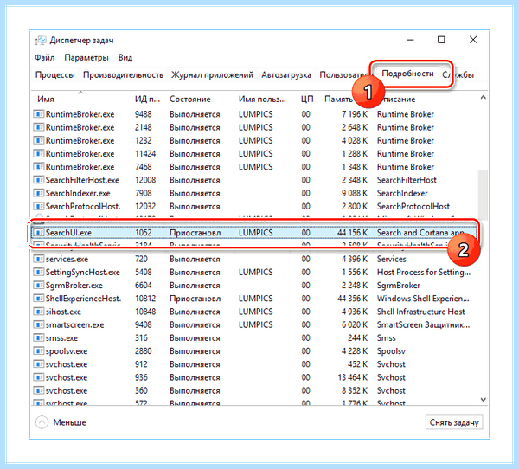
Task: Select the Подробности tab
Action: tap(407, 74)
